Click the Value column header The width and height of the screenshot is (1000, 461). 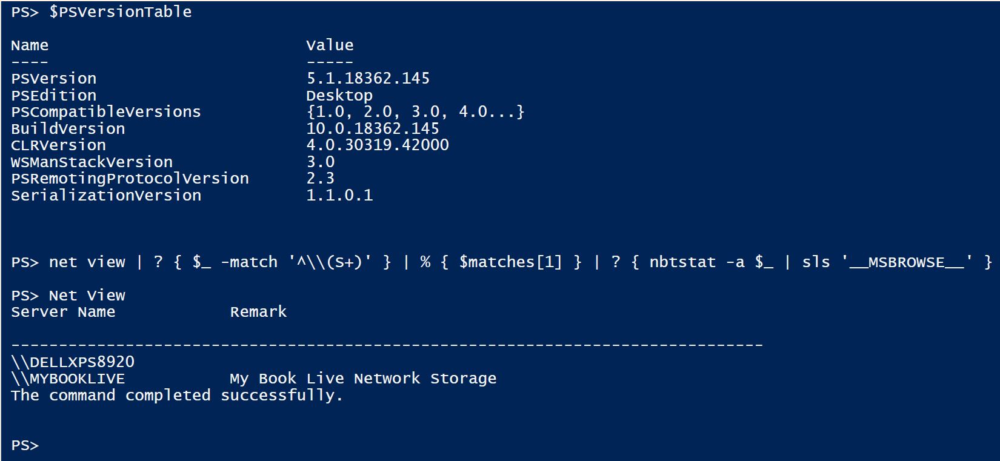[x=330, y=45]
